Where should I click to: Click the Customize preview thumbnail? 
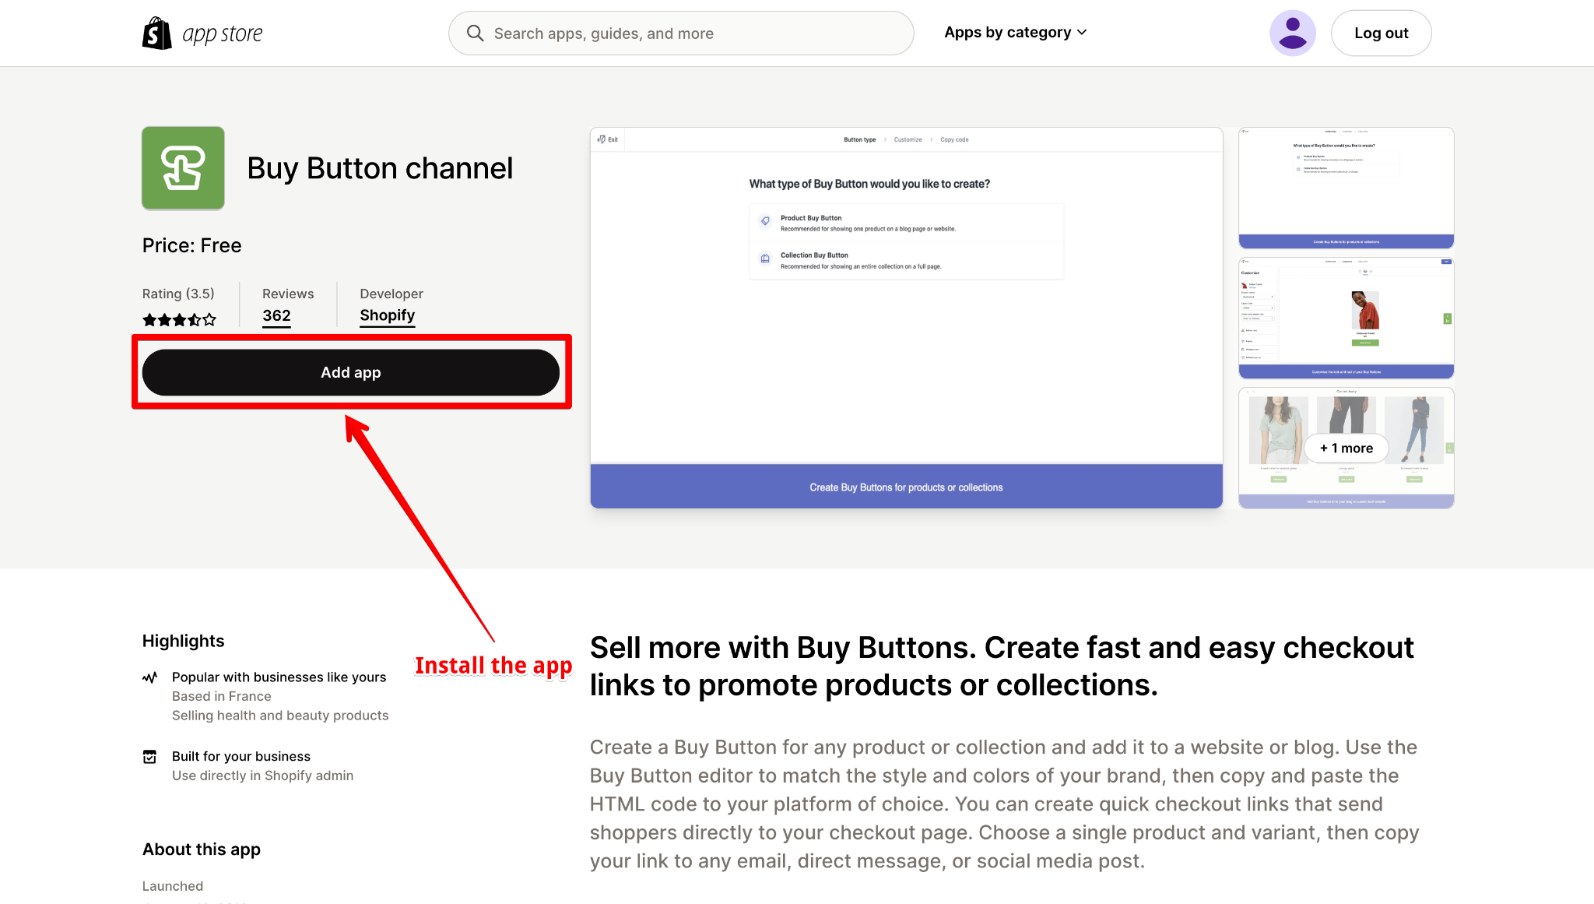(1346, 317)
